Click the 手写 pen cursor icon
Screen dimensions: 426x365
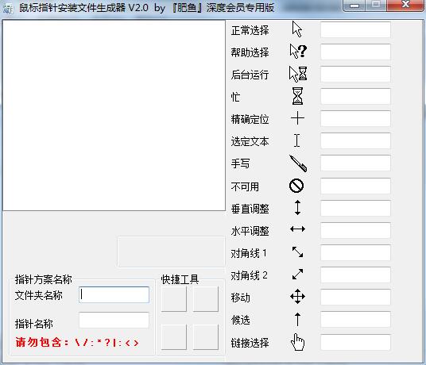[298, 163]
